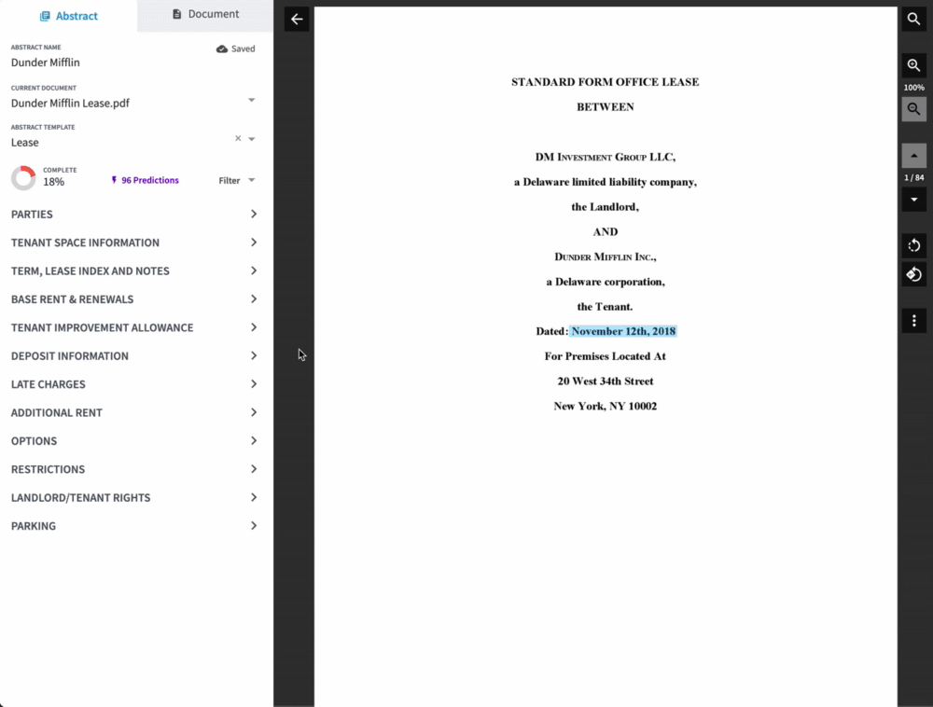Click the back arrow icon
This screenshot has height=707, width=933.
tap(297, 19)
